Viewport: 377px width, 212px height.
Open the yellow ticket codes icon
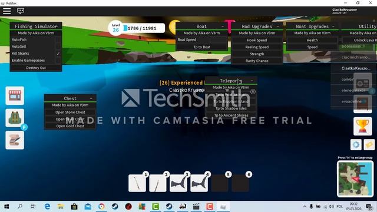pos(369,145)
